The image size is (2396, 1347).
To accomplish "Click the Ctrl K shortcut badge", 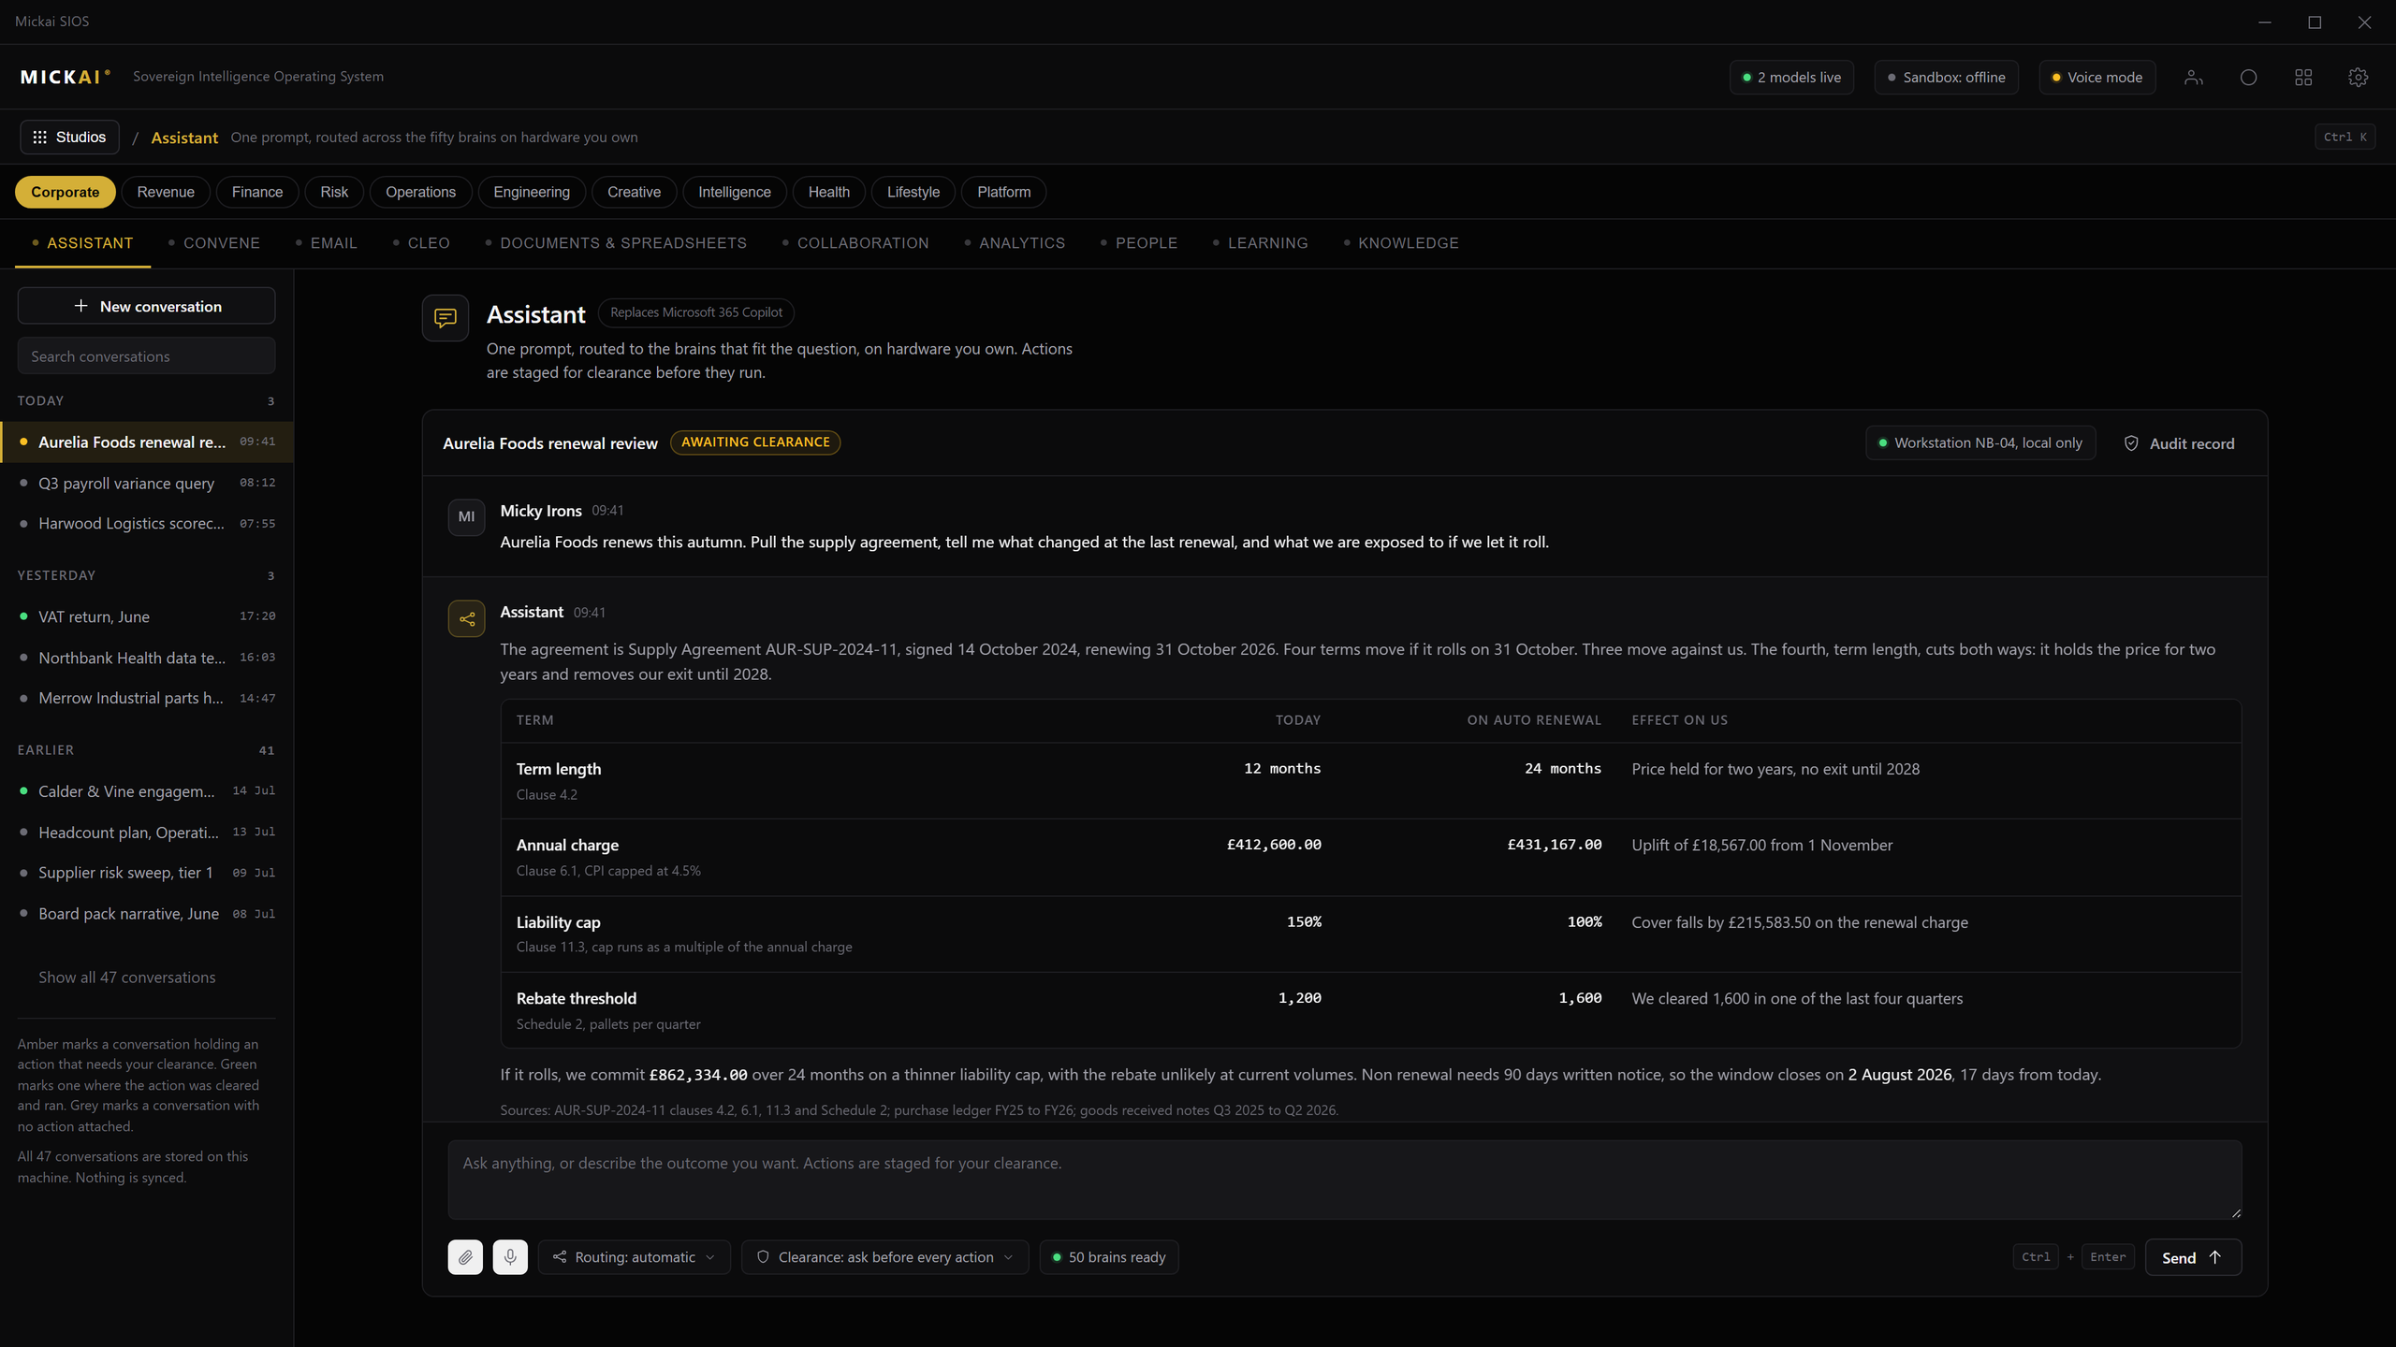I will click(2345, 137).
